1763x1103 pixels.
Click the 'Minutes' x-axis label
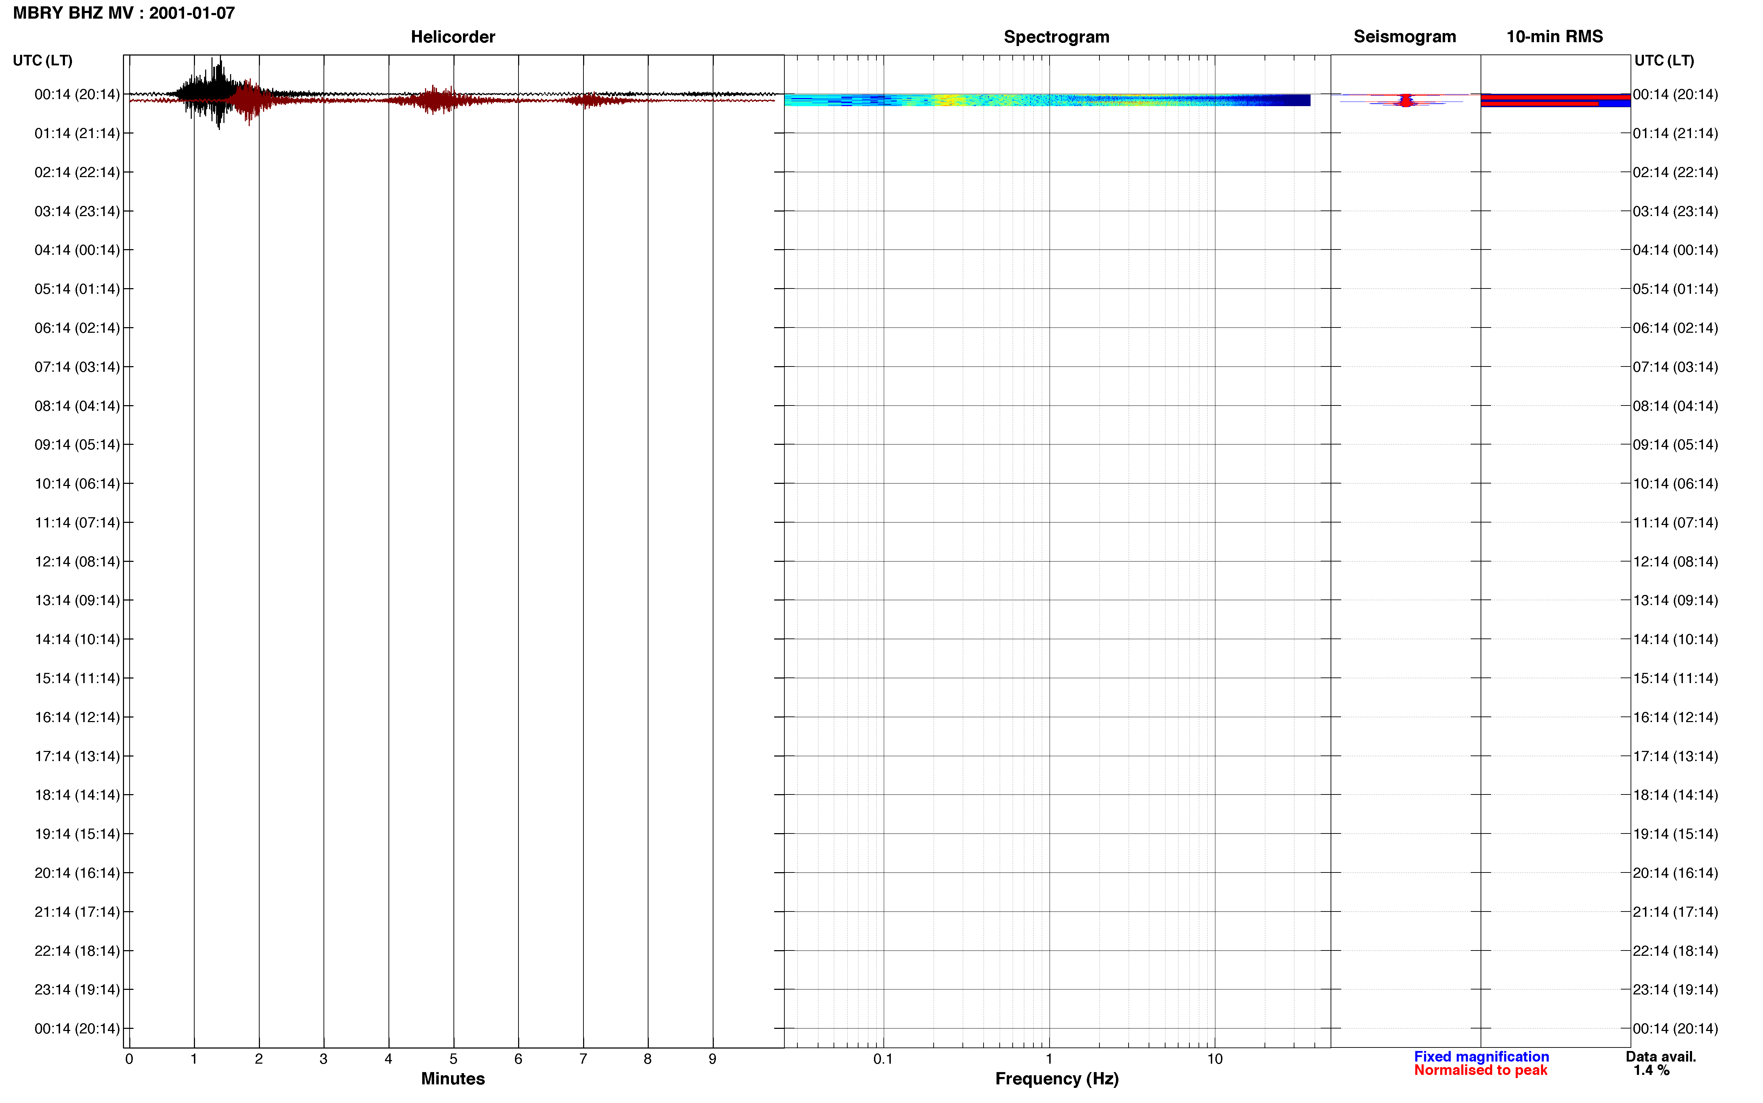[453, 1079]
